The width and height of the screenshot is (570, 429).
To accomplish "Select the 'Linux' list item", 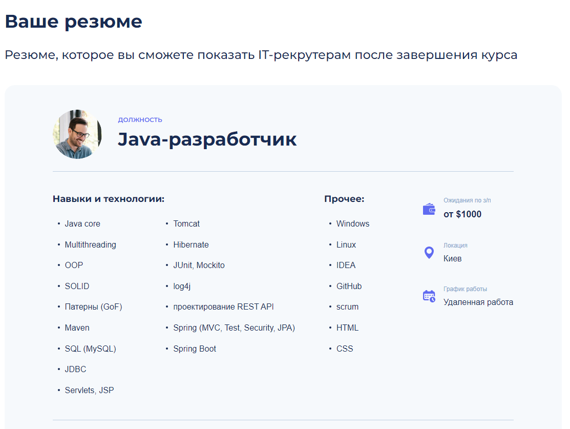I will pyautogui.click(x=346, y=245).
